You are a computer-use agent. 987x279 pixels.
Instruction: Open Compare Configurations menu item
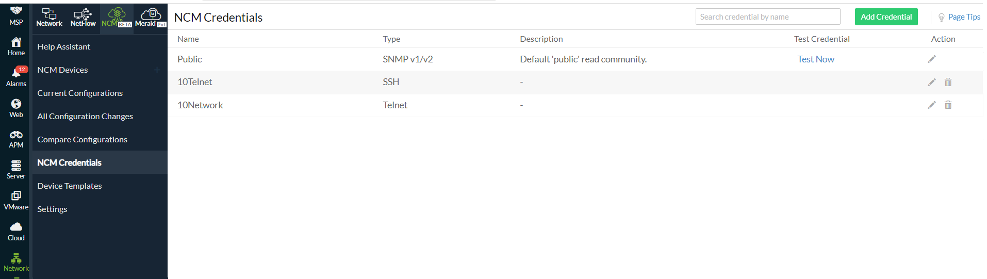click(82, 139)
